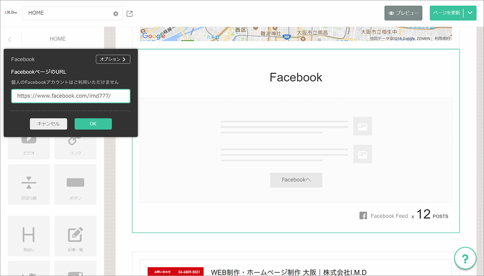Add a ボタン button block
This screenshot has width=484, height=276.
point(75,184)
